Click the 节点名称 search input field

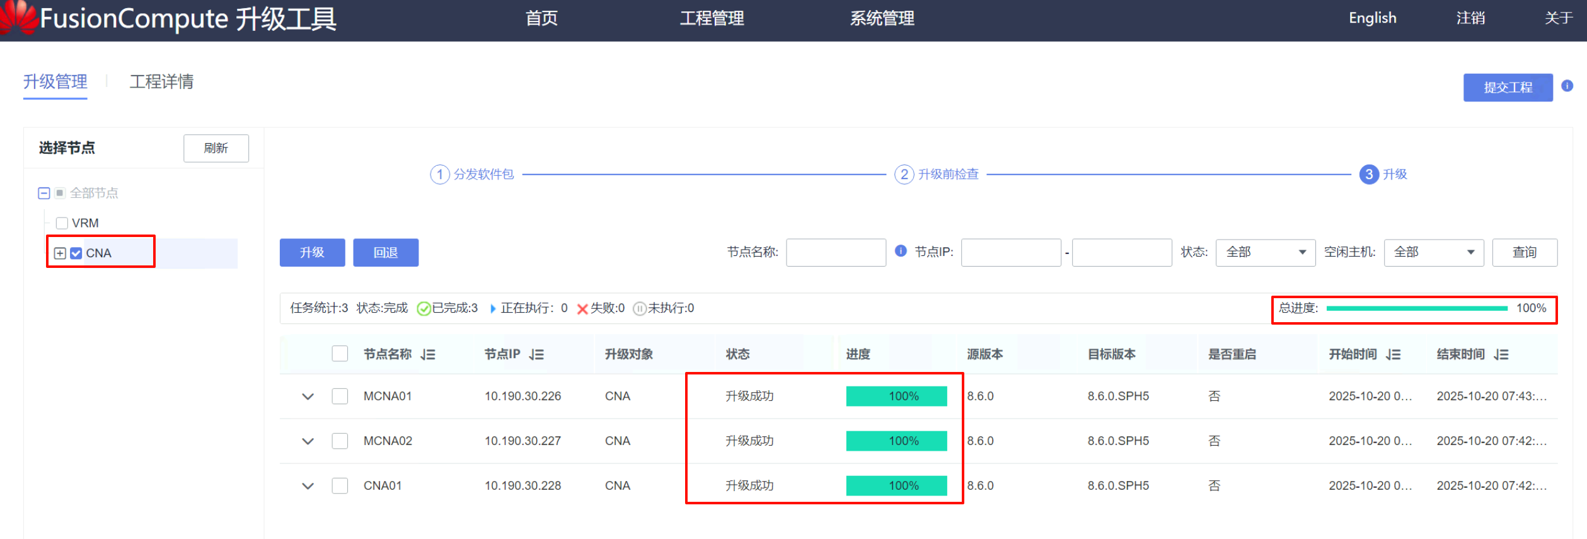(836, 252)
